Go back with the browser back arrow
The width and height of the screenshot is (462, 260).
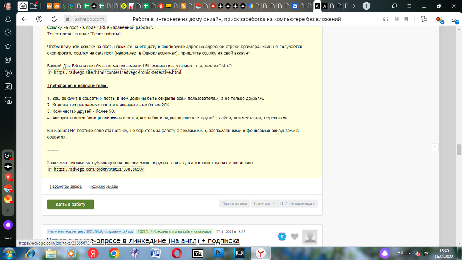coord(25,19)
